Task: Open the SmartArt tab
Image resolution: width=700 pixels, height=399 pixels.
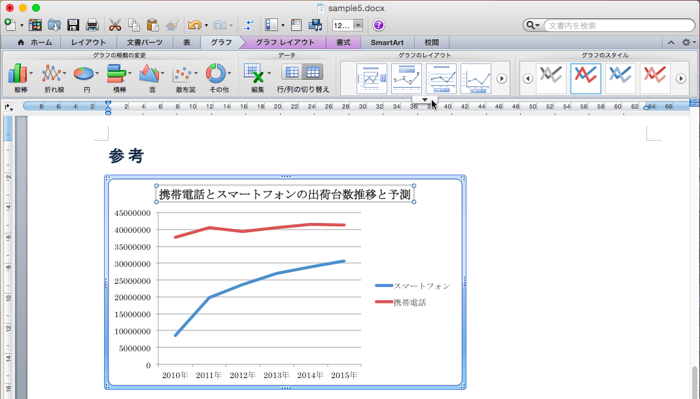Action: (x=387, y=43)
